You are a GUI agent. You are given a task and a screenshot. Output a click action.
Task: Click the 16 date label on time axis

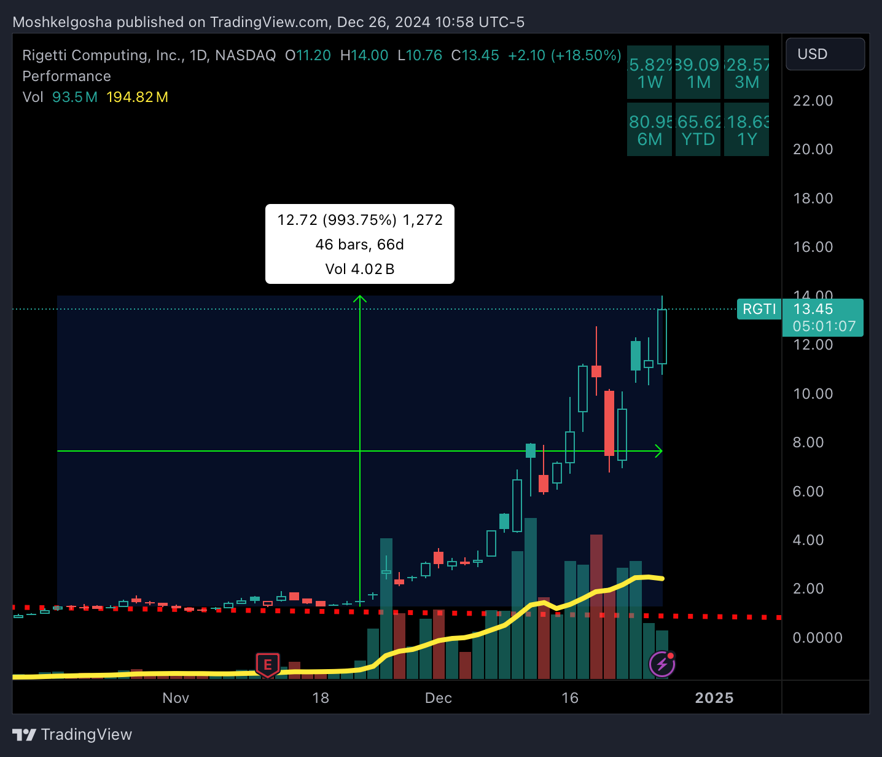click(570, 698)
